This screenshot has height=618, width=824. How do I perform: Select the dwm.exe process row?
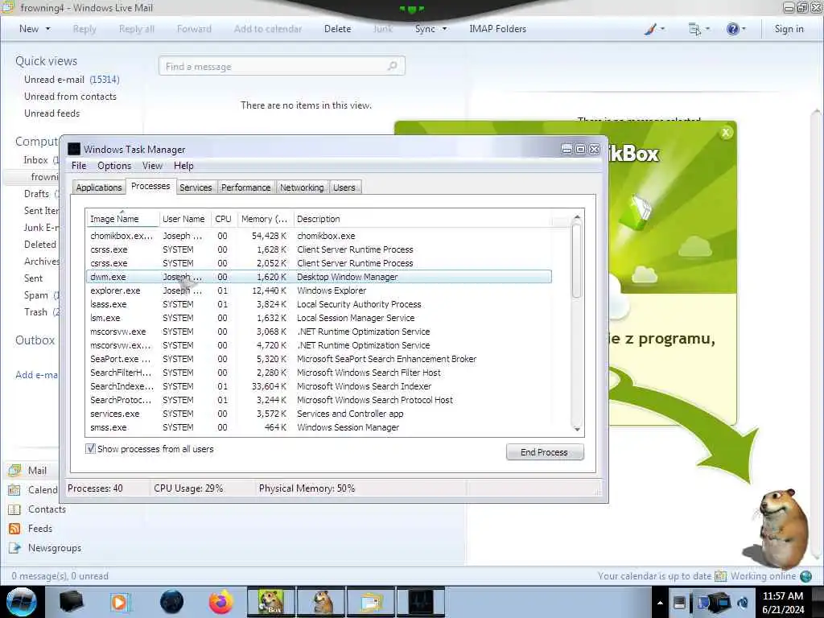coord(319,277)
